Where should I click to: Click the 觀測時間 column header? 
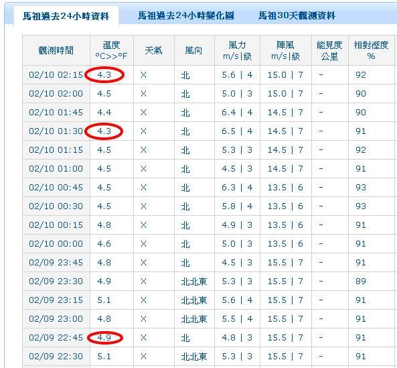56,50
